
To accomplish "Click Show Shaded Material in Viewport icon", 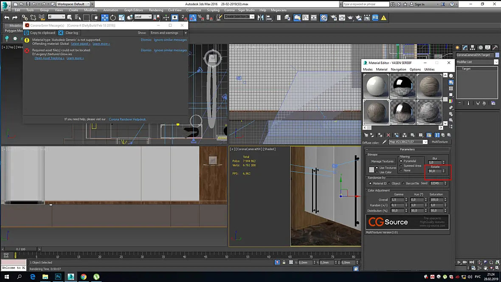I will [x=429, y=135].
